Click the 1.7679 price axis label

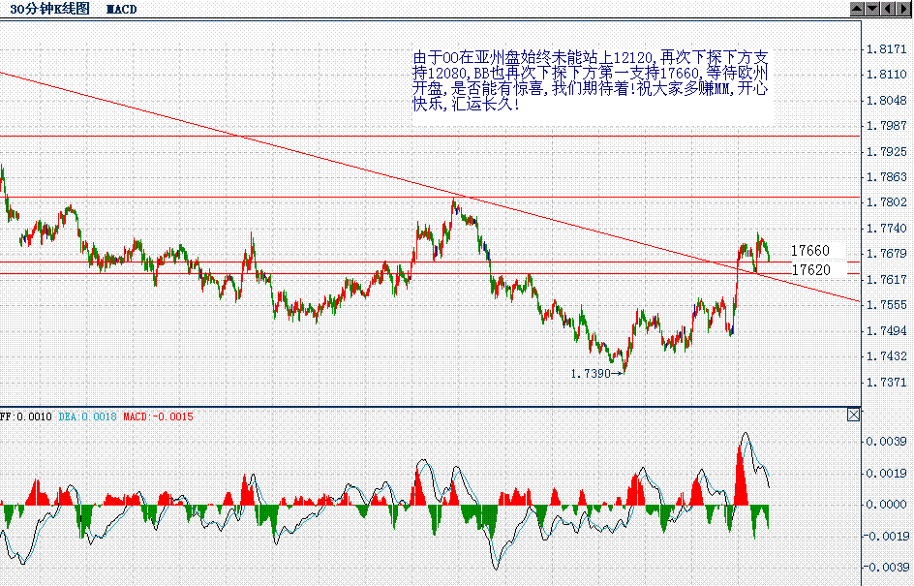point(886,254)
